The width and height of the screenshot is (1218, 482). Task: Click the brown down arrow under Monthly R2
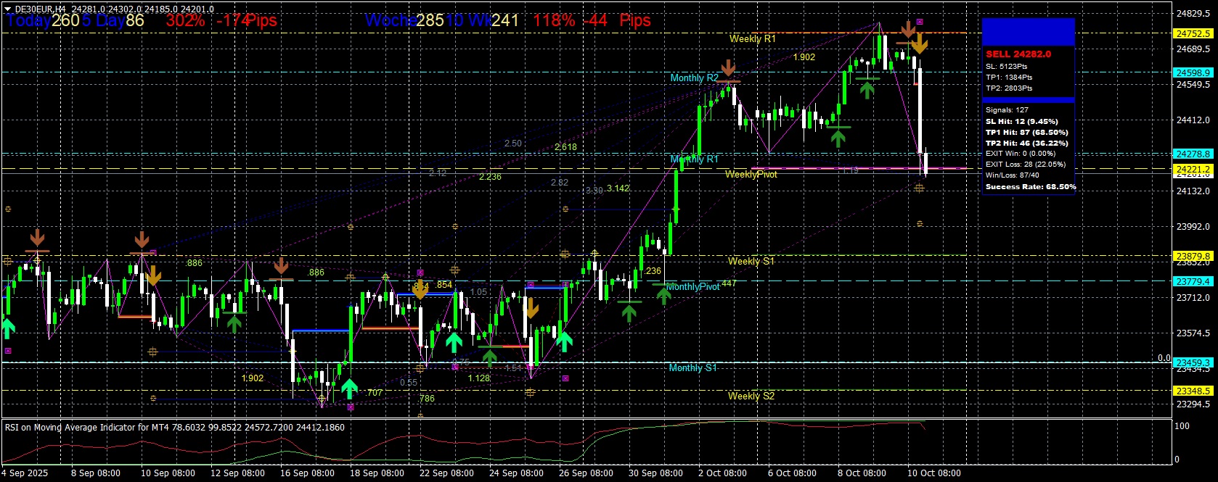pyautogui.click(x=728, y=68)
